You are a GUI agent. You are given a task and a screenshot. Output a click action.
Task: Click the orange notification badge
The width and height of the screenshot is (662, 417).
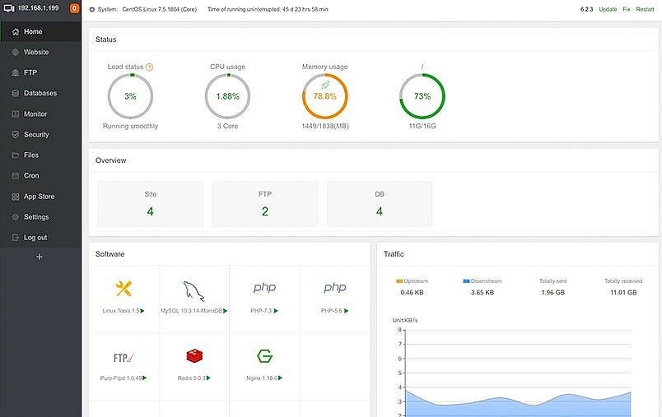click(74, 8)
